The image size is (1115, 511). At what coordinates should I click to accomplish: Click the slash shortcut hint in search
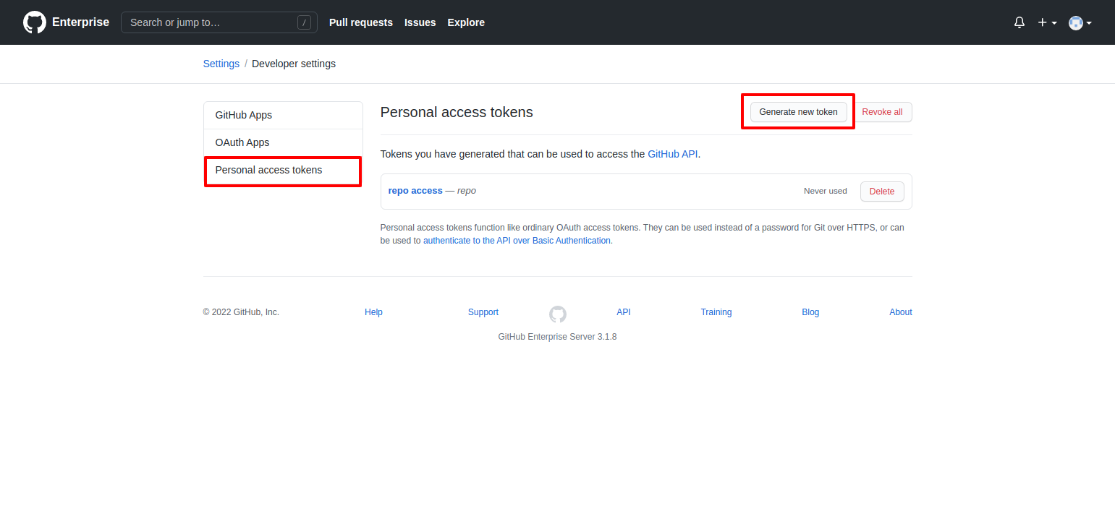(305, 22)
